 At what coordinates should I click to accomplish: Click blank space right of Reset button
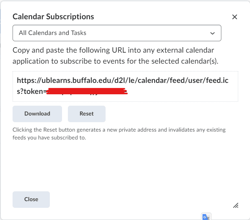169,114
